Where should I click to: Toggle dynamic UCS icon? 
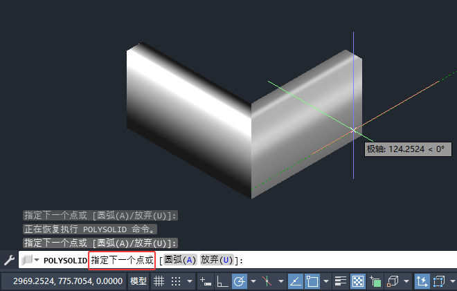422,281
